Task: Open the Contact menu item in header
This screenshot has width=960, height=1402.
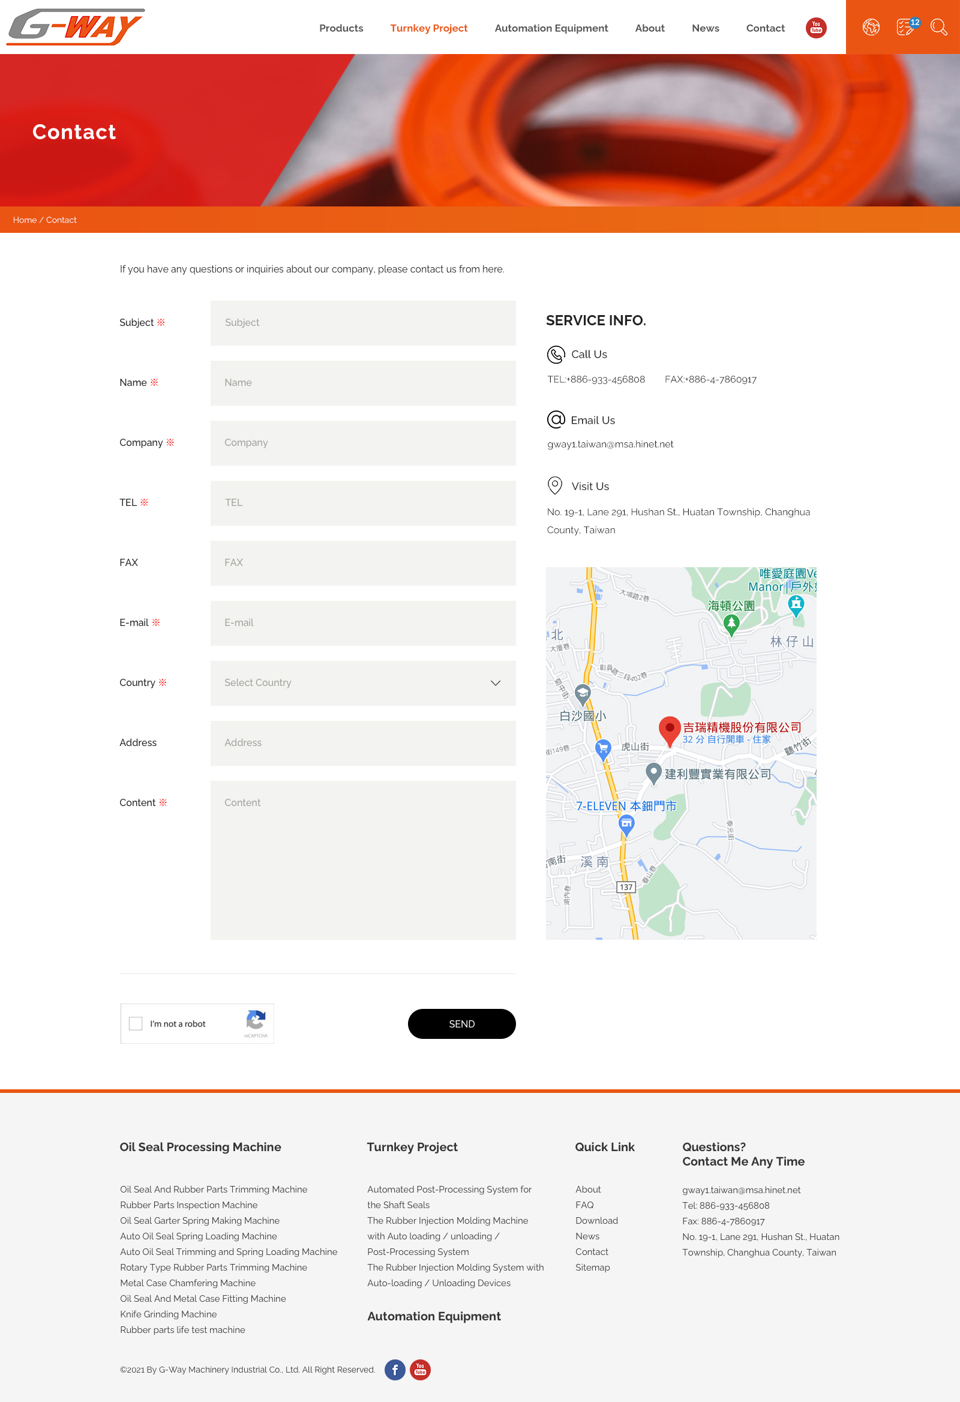Action: (x=765, y=28)
